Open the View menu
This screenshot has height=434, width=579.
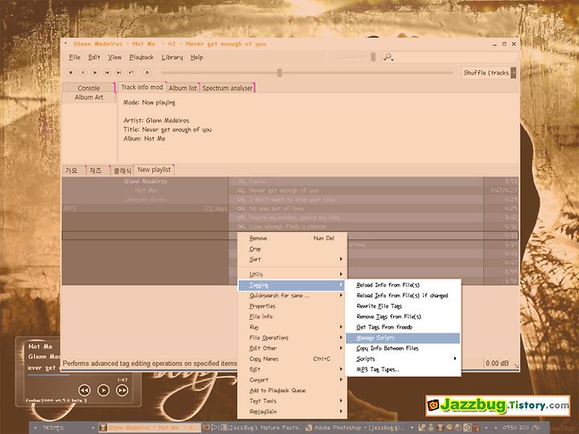pos(114,57)
